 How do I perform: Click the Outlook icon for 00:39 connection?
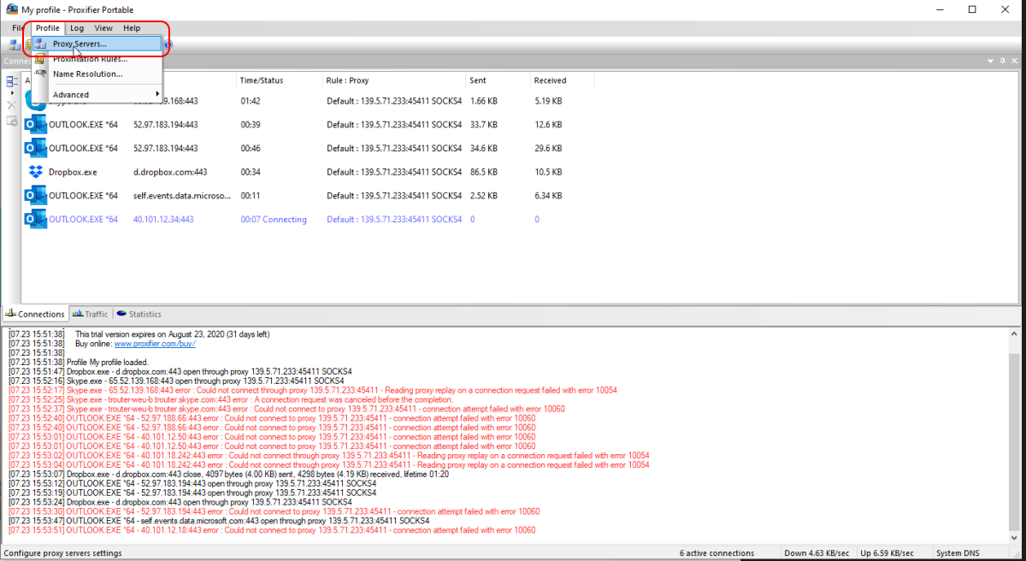point(36,124)
